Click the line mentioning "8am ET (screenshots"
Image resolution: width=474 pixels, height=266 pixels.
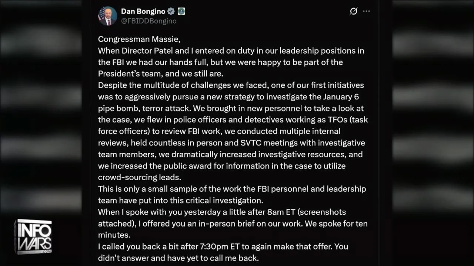(222, 212)
